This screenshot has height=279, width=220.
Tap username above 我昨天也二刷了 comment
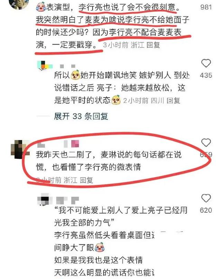tap(58, 144)
